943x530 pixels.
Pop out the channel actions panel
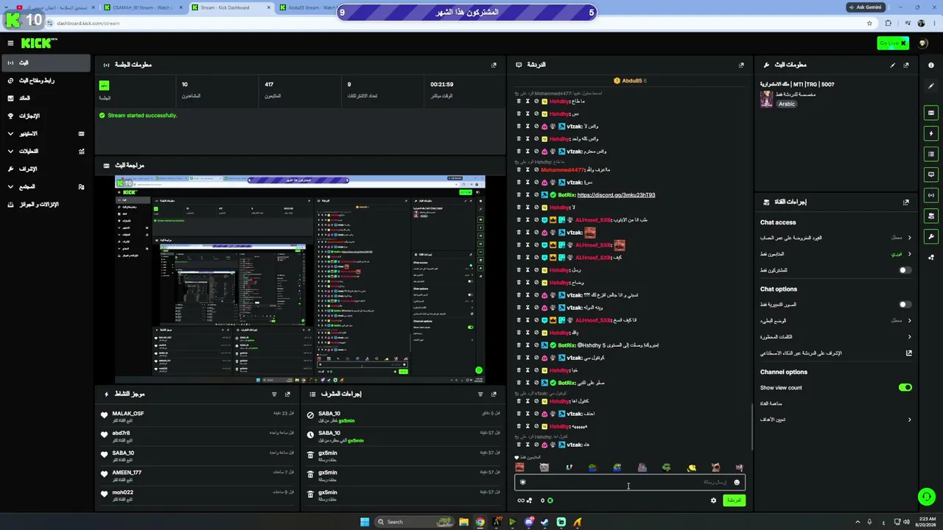coord(906,202)
